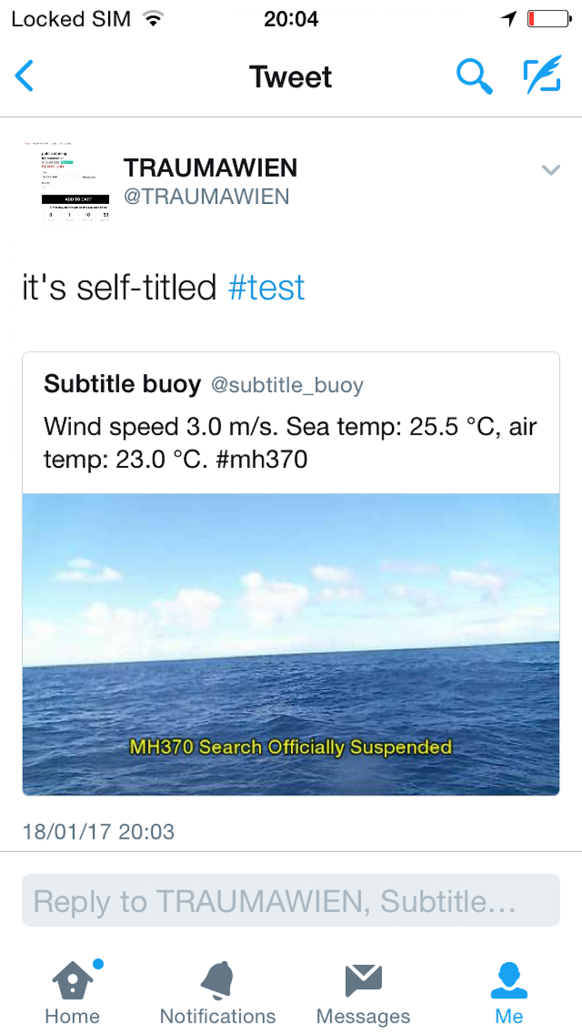
Task: Tap the Wi-Fi status icon
Action: 153,19
